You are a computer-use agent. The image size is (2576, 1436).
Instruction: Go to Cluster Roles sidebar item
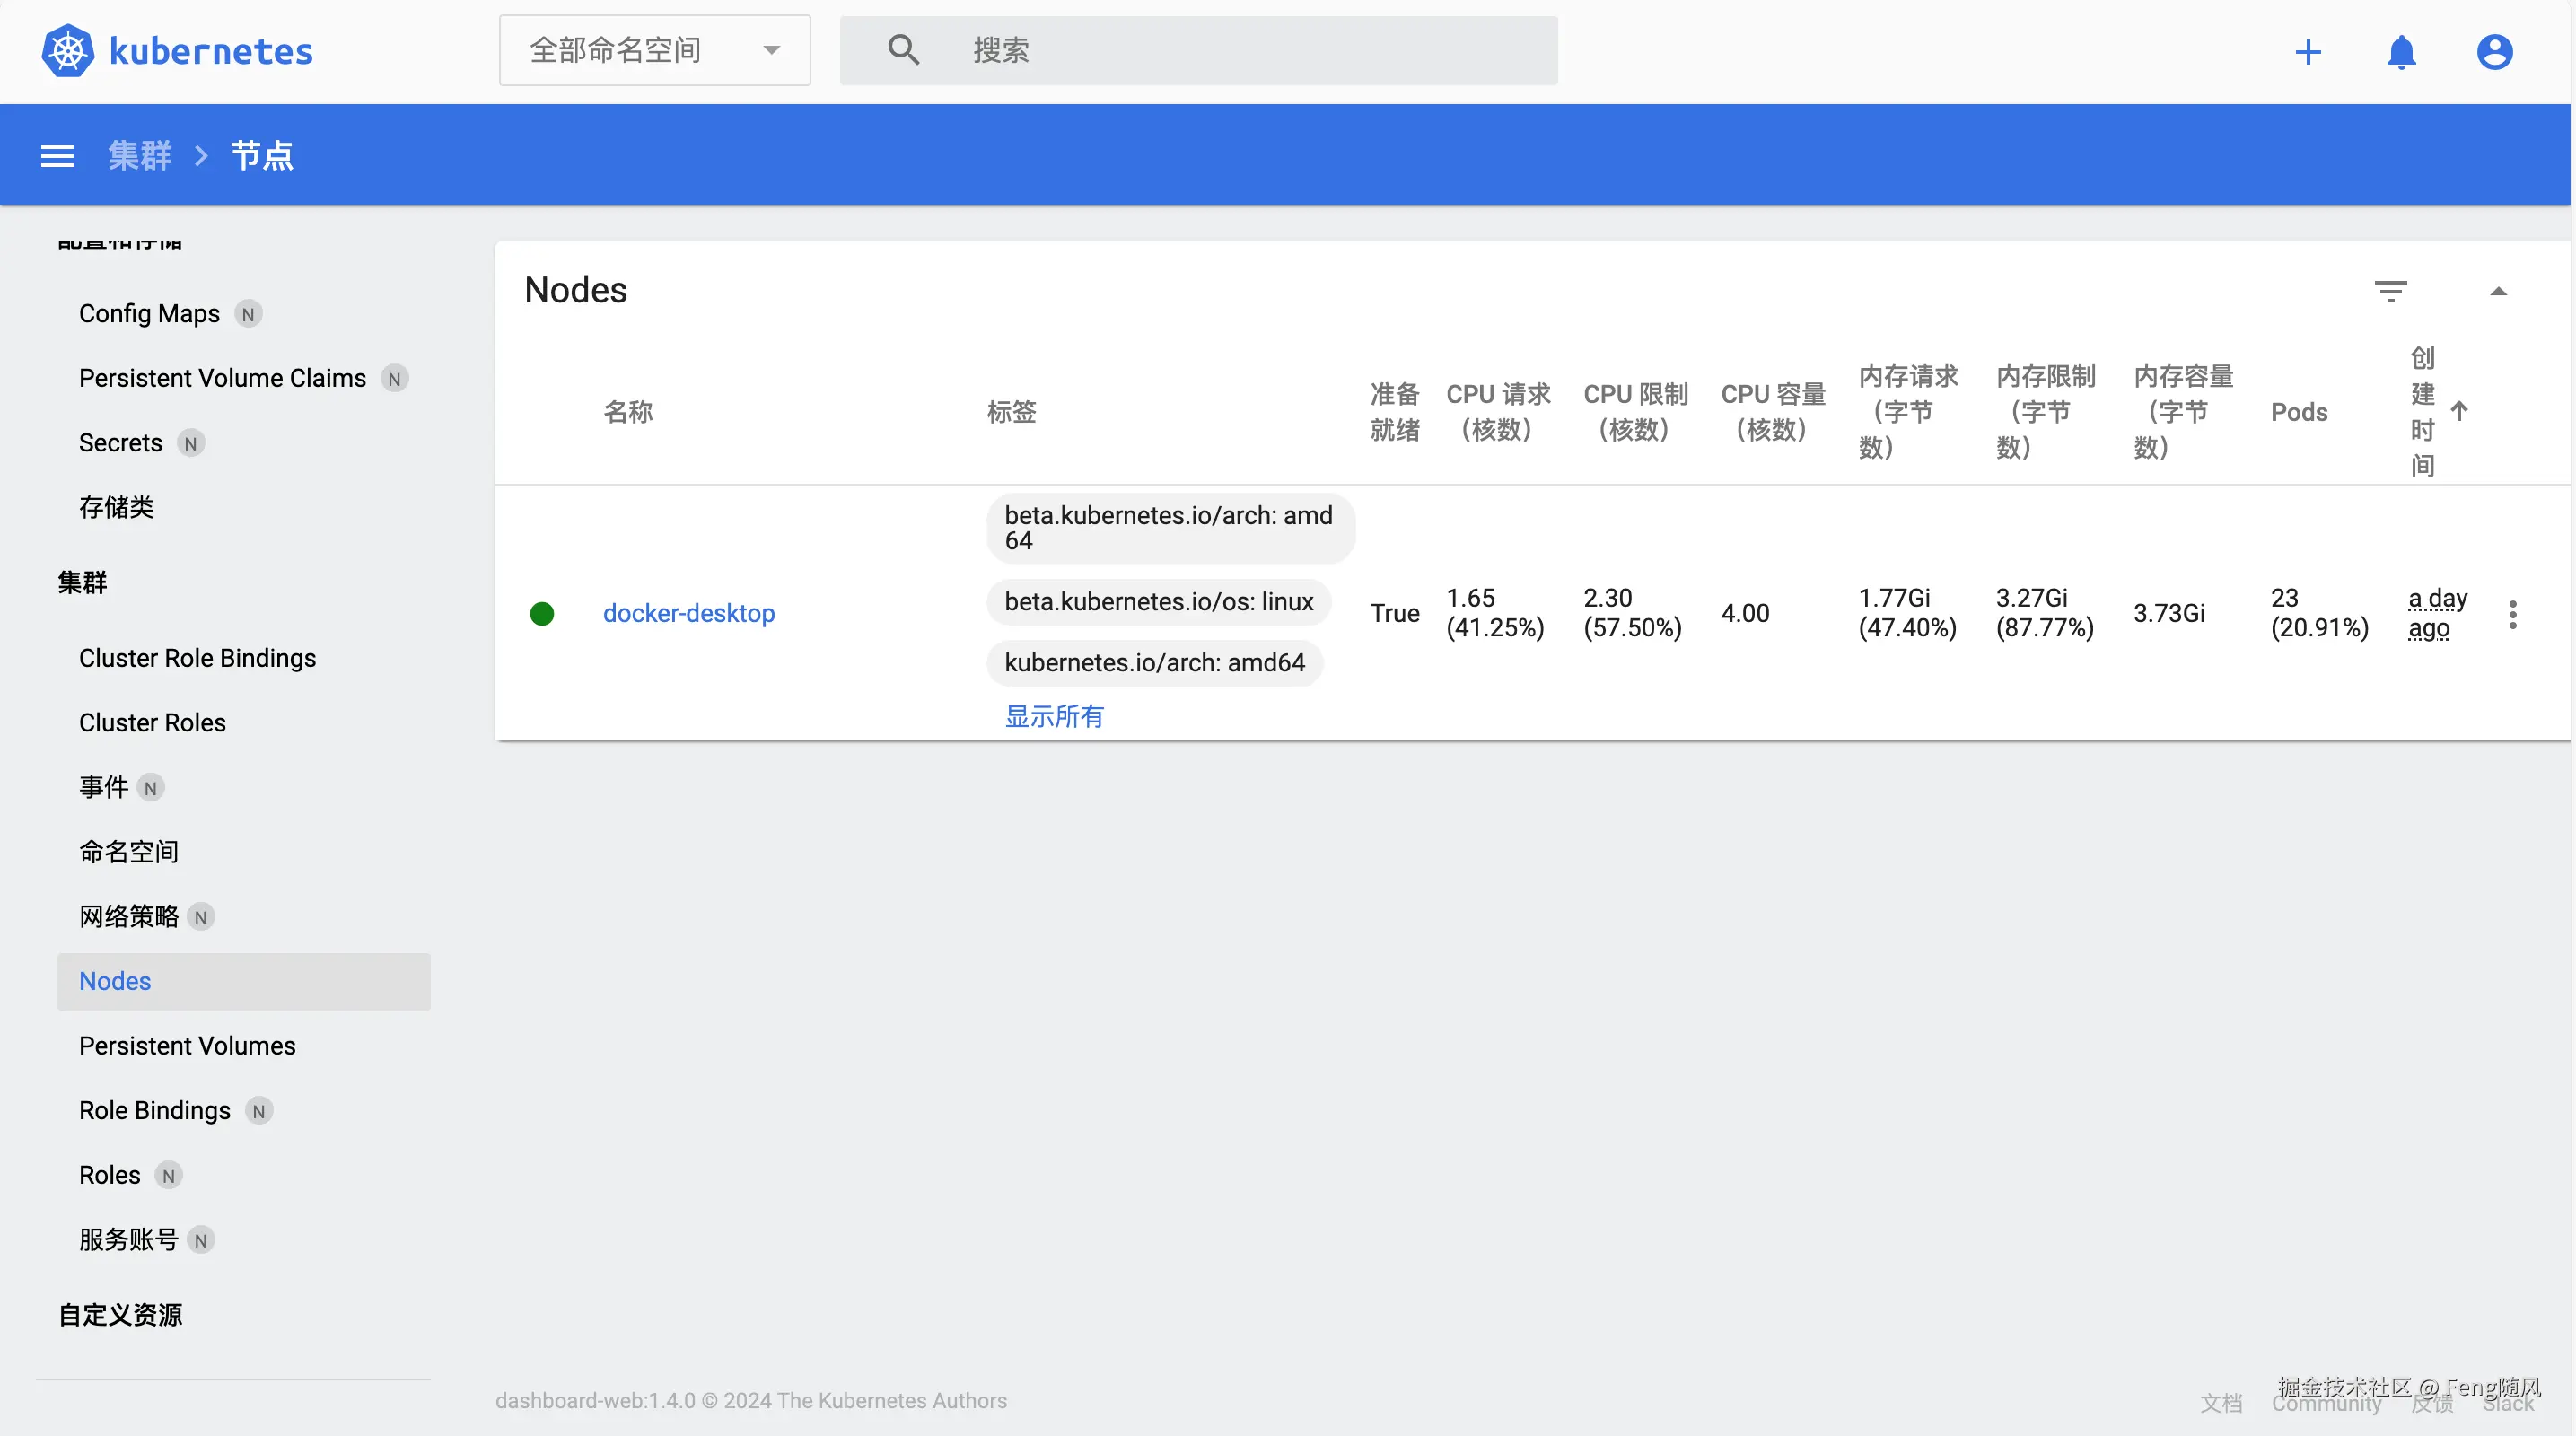[152, 722]
